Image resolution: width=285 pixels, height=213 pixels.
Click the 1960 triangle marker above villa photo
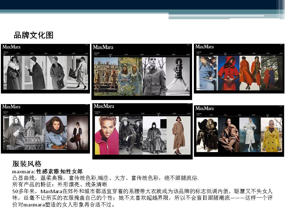(x=110, y=56)
